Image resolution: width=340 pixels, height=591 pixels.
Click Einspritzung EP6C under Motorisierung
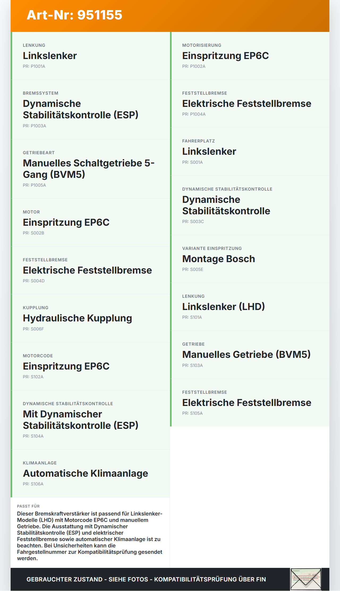coord(250,56)
